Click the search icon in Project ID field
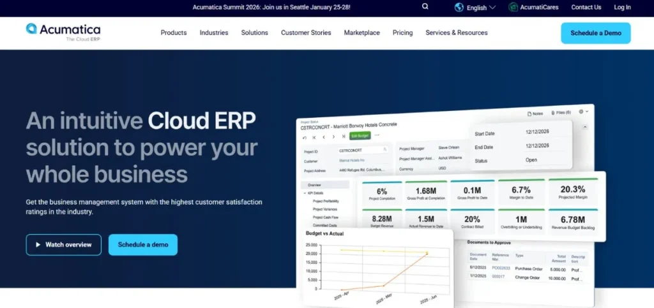Viewport: 654px width, 308px height. (x=385, y=149)
